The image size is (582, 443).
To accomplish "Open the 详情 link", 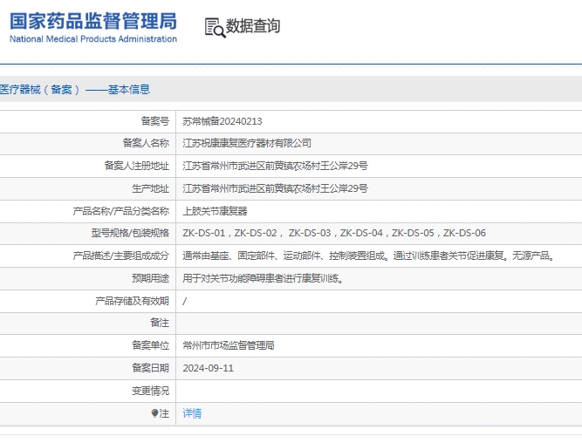I will (x=192, y=413).
